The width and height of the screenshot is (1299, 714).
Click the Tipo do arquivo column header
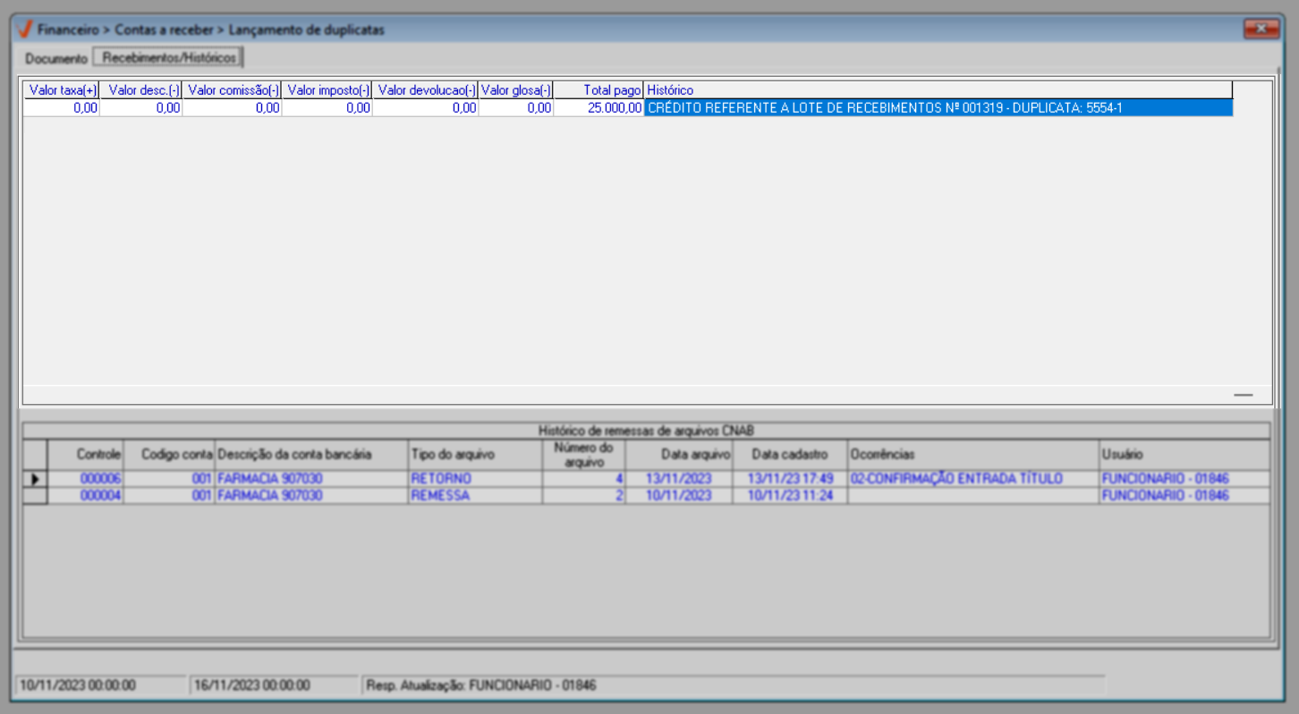coord(475,455)
